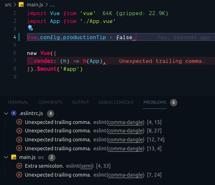Image resolution: width=215 pixels, height=185 pixels.
Task: Click the squiggle-marked comma after h(App)
Action: 104,62
